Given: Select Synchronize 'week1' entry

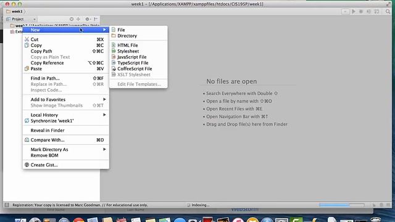Looking at the screenshot, I should point(66,121).
